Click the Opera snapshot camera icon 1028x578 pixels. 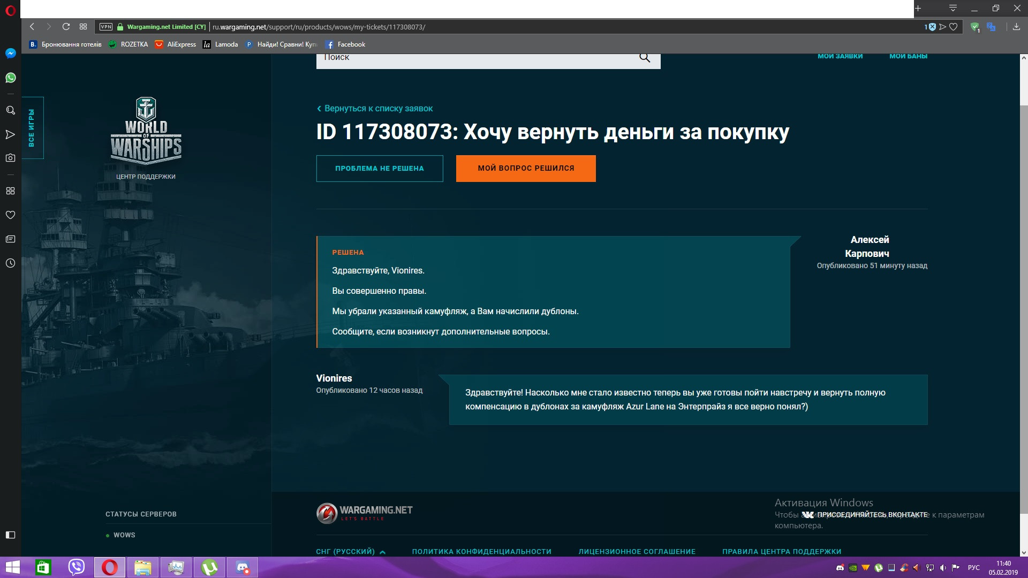pyautogui.click(x=10, y=158)
